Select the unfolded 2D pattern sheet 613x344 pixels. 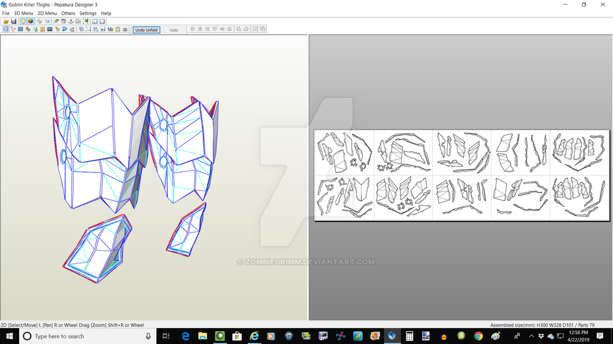[462, 175]
